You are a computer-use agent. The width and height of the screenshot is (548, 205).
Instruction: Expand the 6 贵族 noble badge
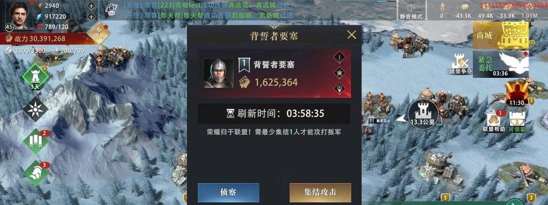click(98, 33)
